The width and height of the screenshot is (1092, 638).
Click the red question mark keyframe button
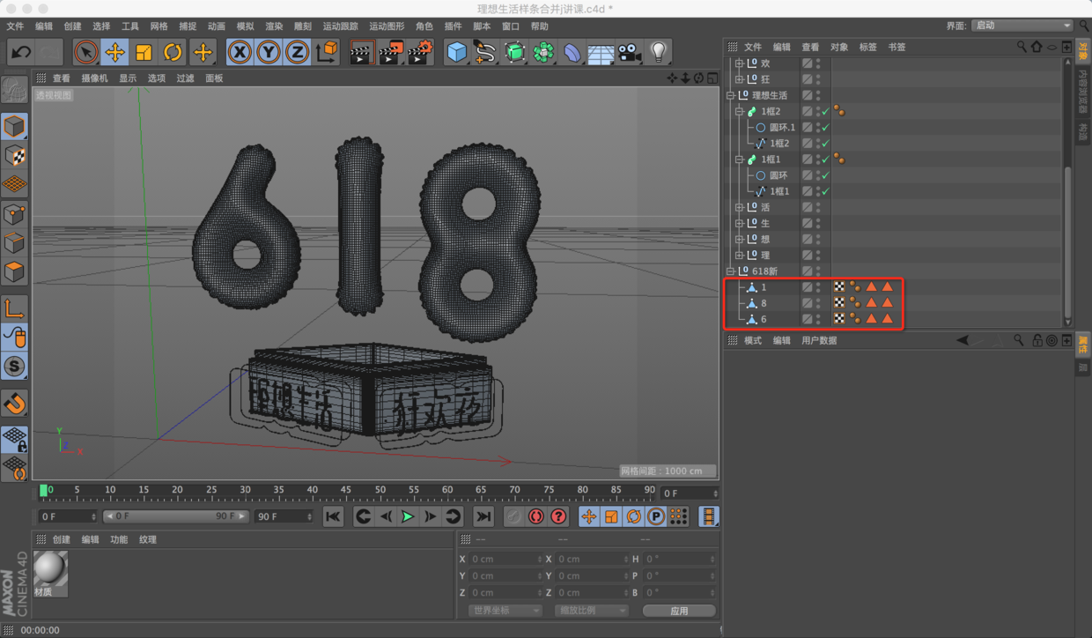[558, 516]
